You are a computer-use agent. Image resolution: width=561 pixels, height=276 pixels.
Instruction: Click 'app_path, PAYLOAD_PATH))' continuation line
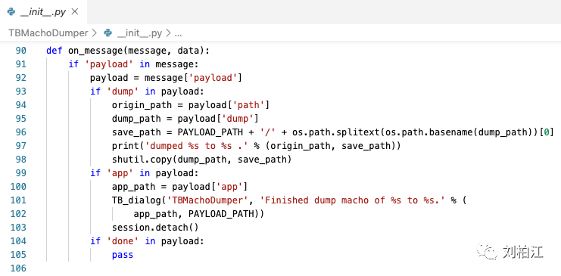[x=199, y=214]
